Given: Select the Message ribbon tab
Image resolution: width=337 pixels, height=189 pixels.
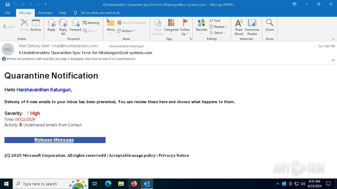Looking at the screenshot, I should click(25, 13).
